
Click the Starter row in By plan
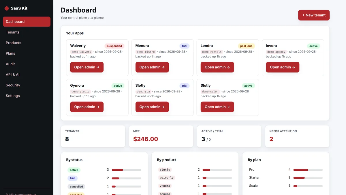(286, 178)
